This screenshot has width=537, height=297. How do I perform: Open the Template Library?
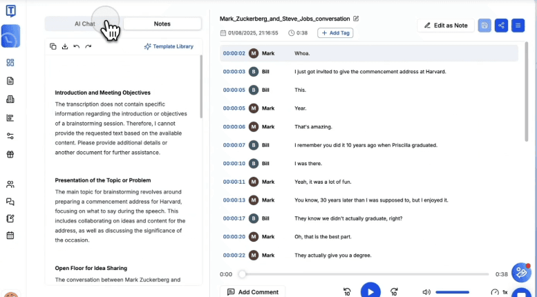pyautogui.click(x=169, y=46)
